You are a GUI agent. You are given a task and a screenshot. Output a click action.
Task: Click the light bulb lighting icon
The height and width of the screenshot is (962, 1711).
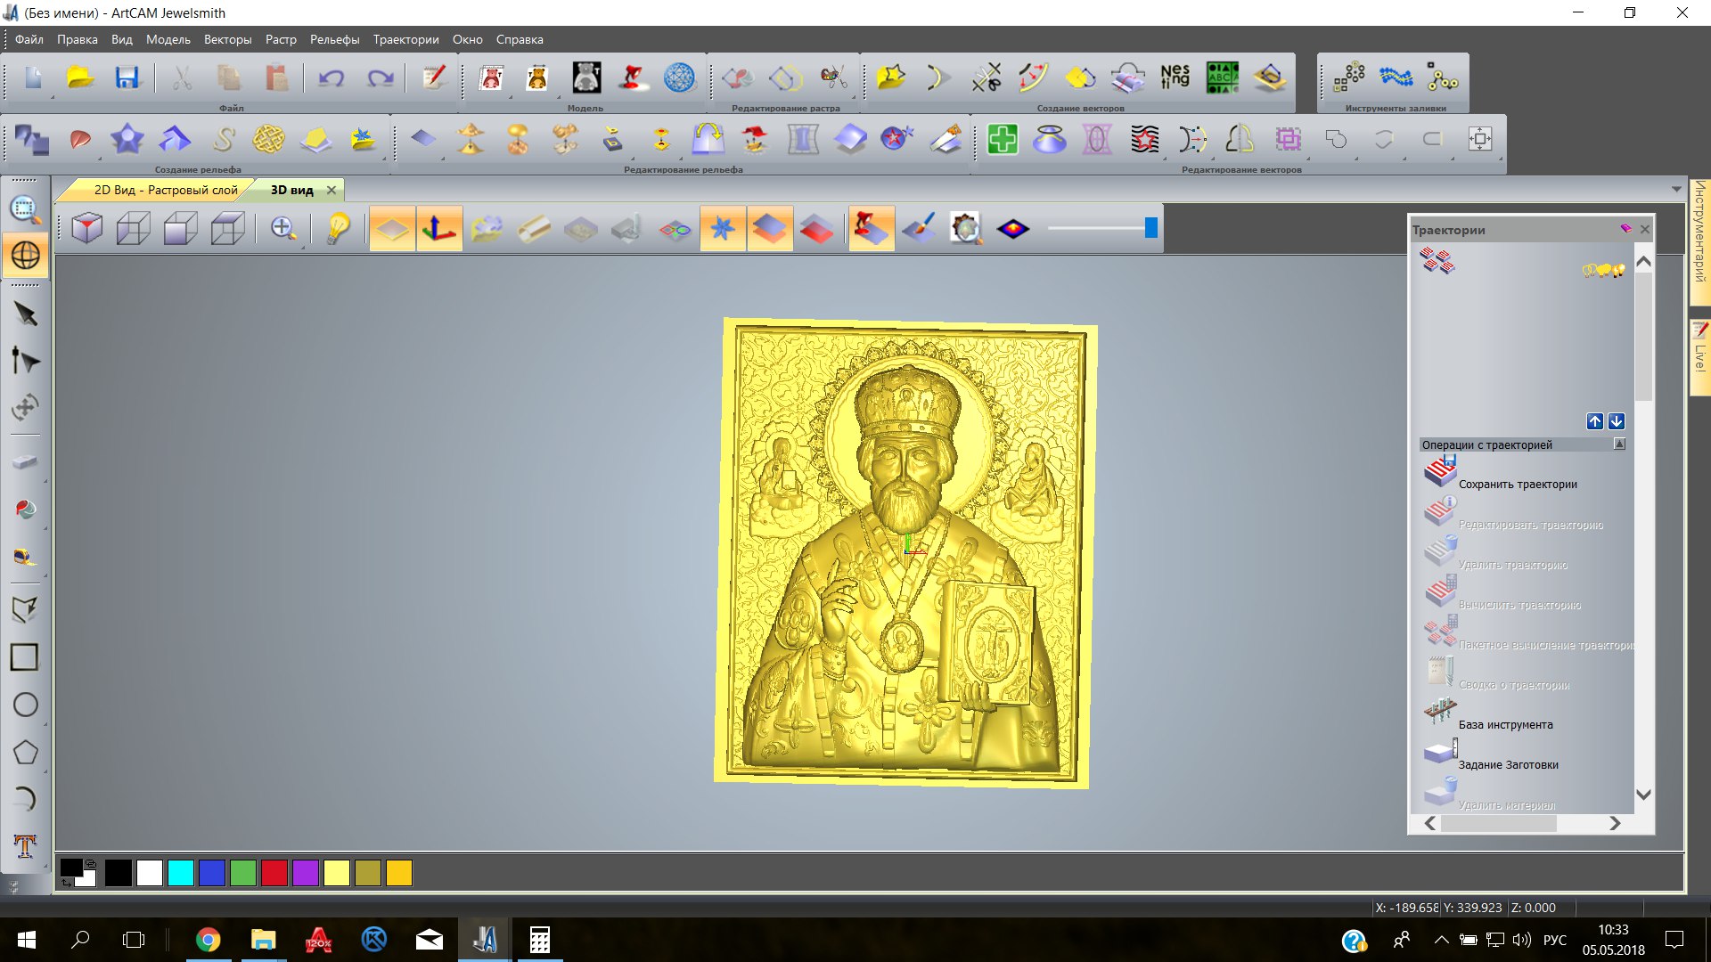click(338, 229)
